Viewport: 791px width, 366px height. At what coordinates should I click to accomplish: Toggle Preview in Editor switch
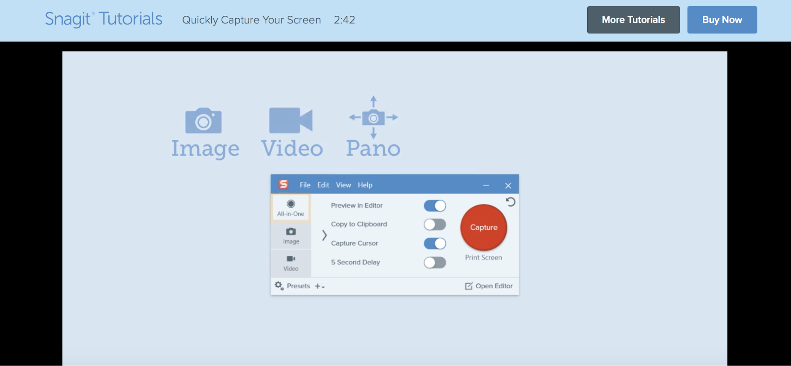click(x=435, y=206)
